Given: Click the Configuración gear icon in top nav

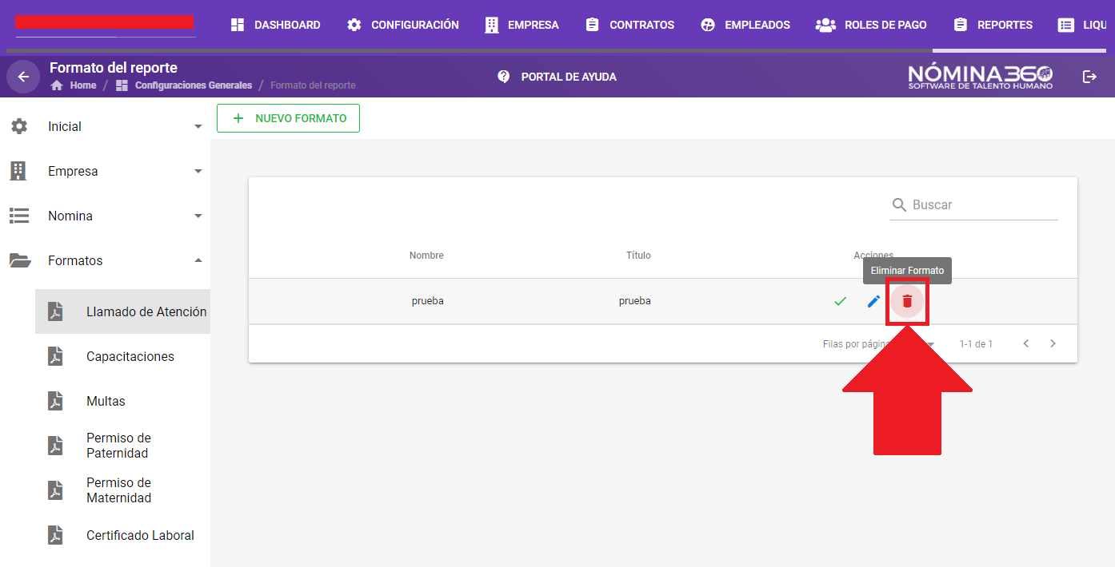Looking at the screenshot, I should click(x=354, y=25).
